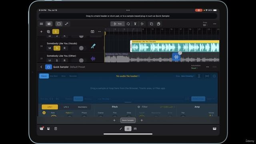
Task: Open the Mod Matrix tab
Action: (x=82, y=107)
